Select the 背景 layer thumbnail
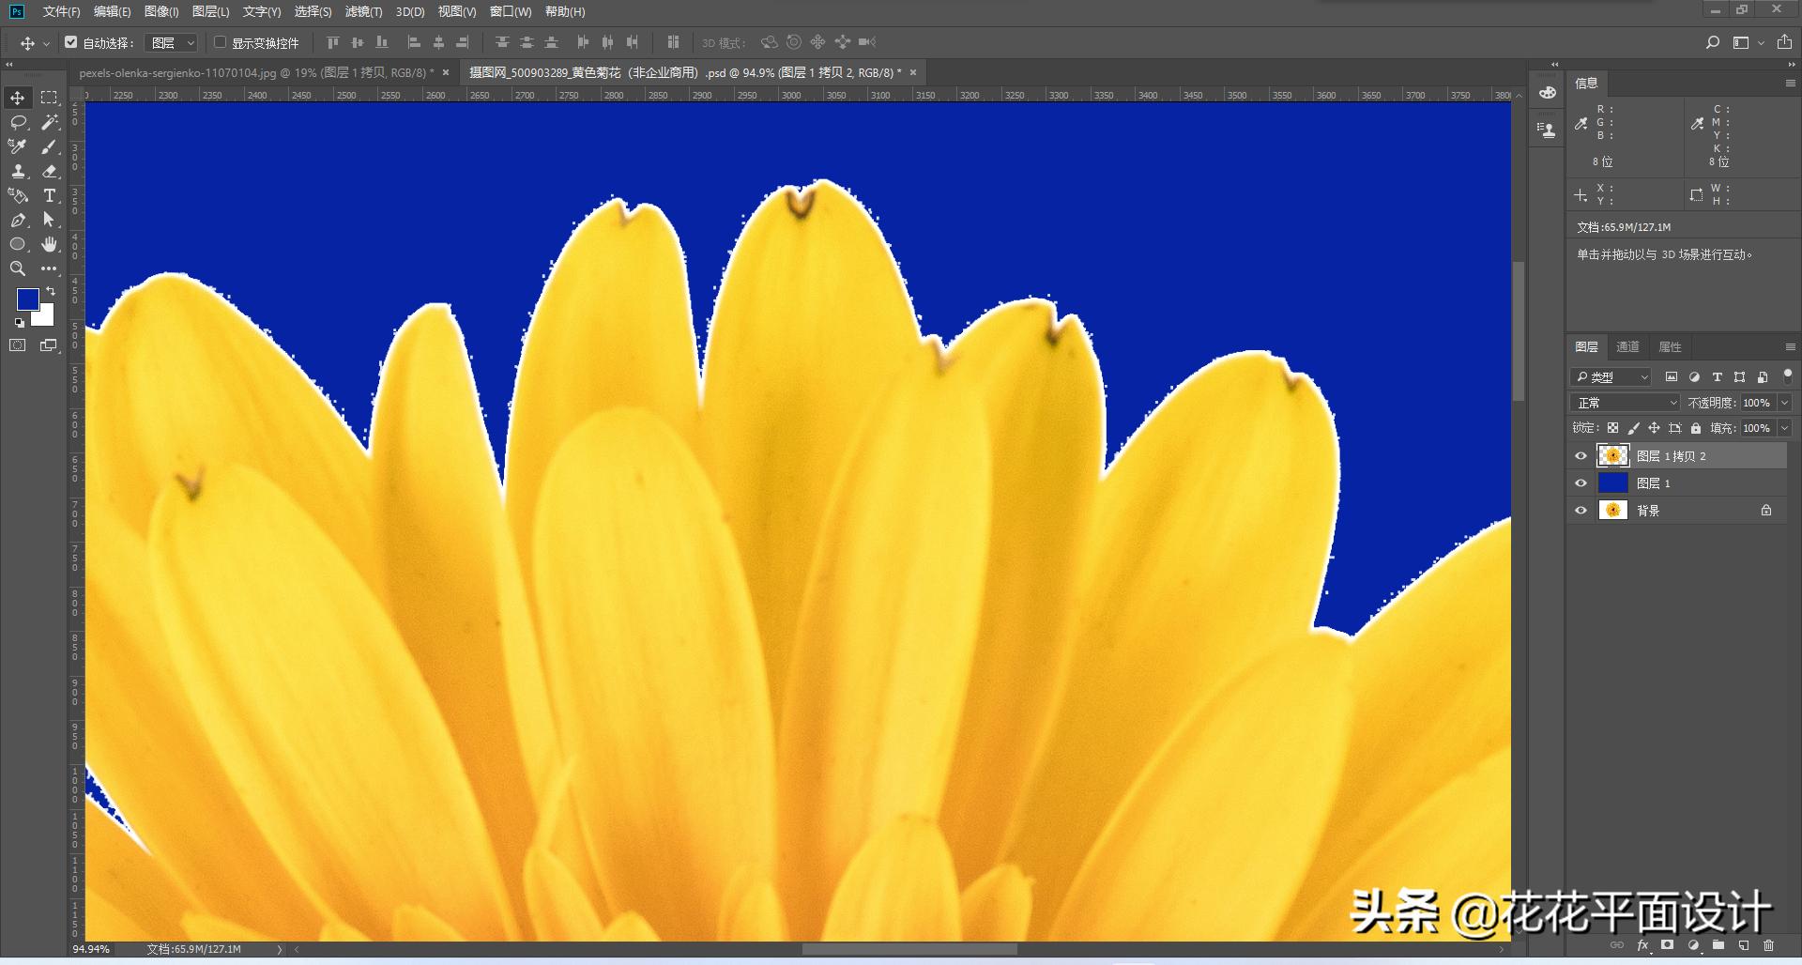This screenshot has width=1802, height=965. point(1612,511)
